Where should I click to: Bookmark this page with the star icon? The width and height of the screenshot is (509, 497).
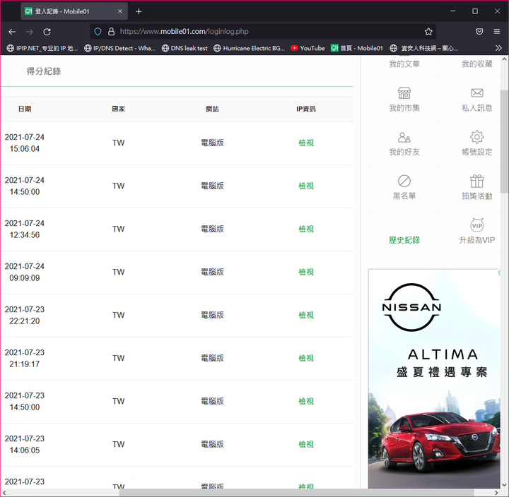point(428,32)
